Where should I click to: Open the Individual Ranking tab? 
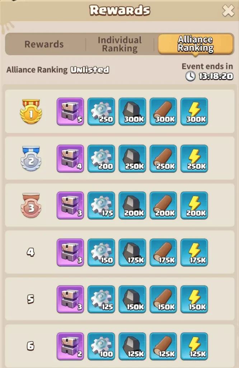click(x=120, y=44)
